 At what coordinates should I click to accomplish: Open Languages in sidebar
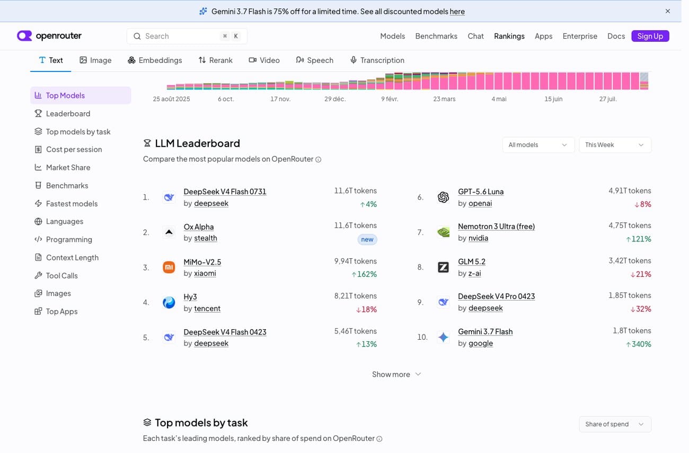[81, 222]
